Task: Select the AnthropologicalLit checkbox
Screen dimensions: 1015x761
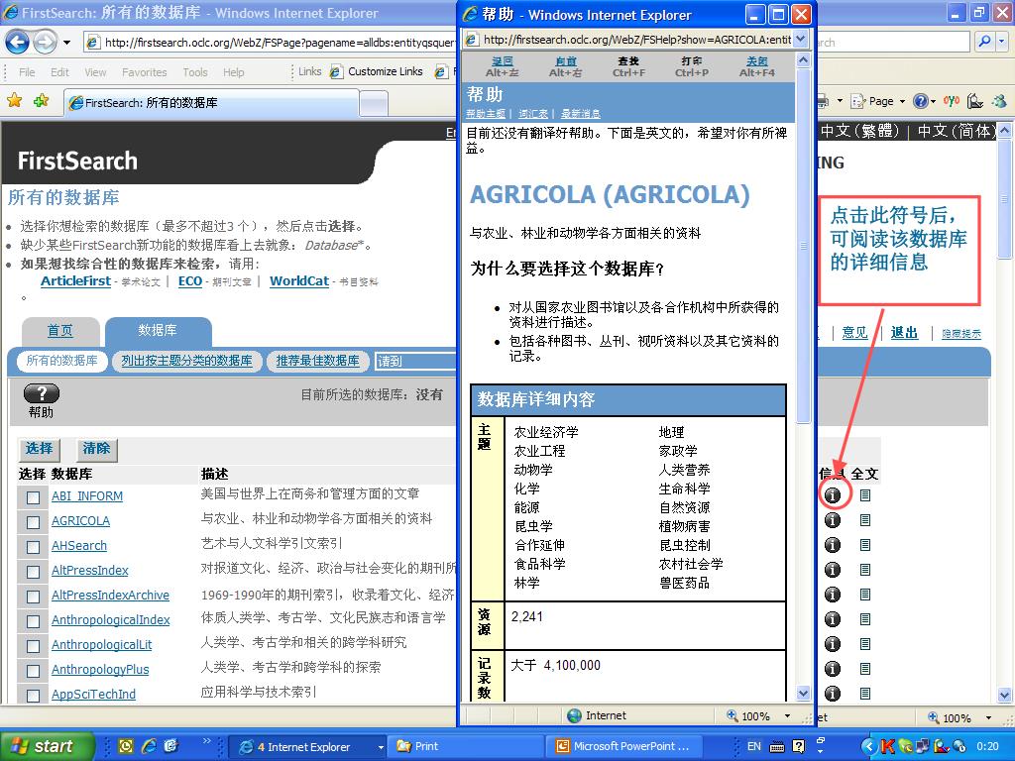Action: pyautogui.click(x=33, y=646)
